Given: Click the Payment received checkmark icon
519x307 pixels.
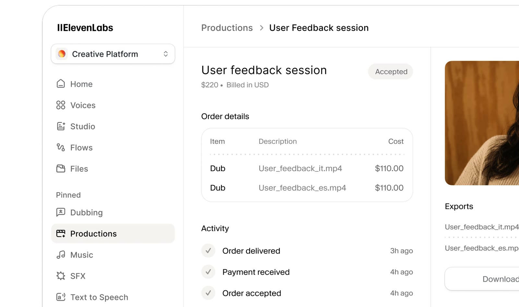Looking at the screenshot, I should pos(208,272).
